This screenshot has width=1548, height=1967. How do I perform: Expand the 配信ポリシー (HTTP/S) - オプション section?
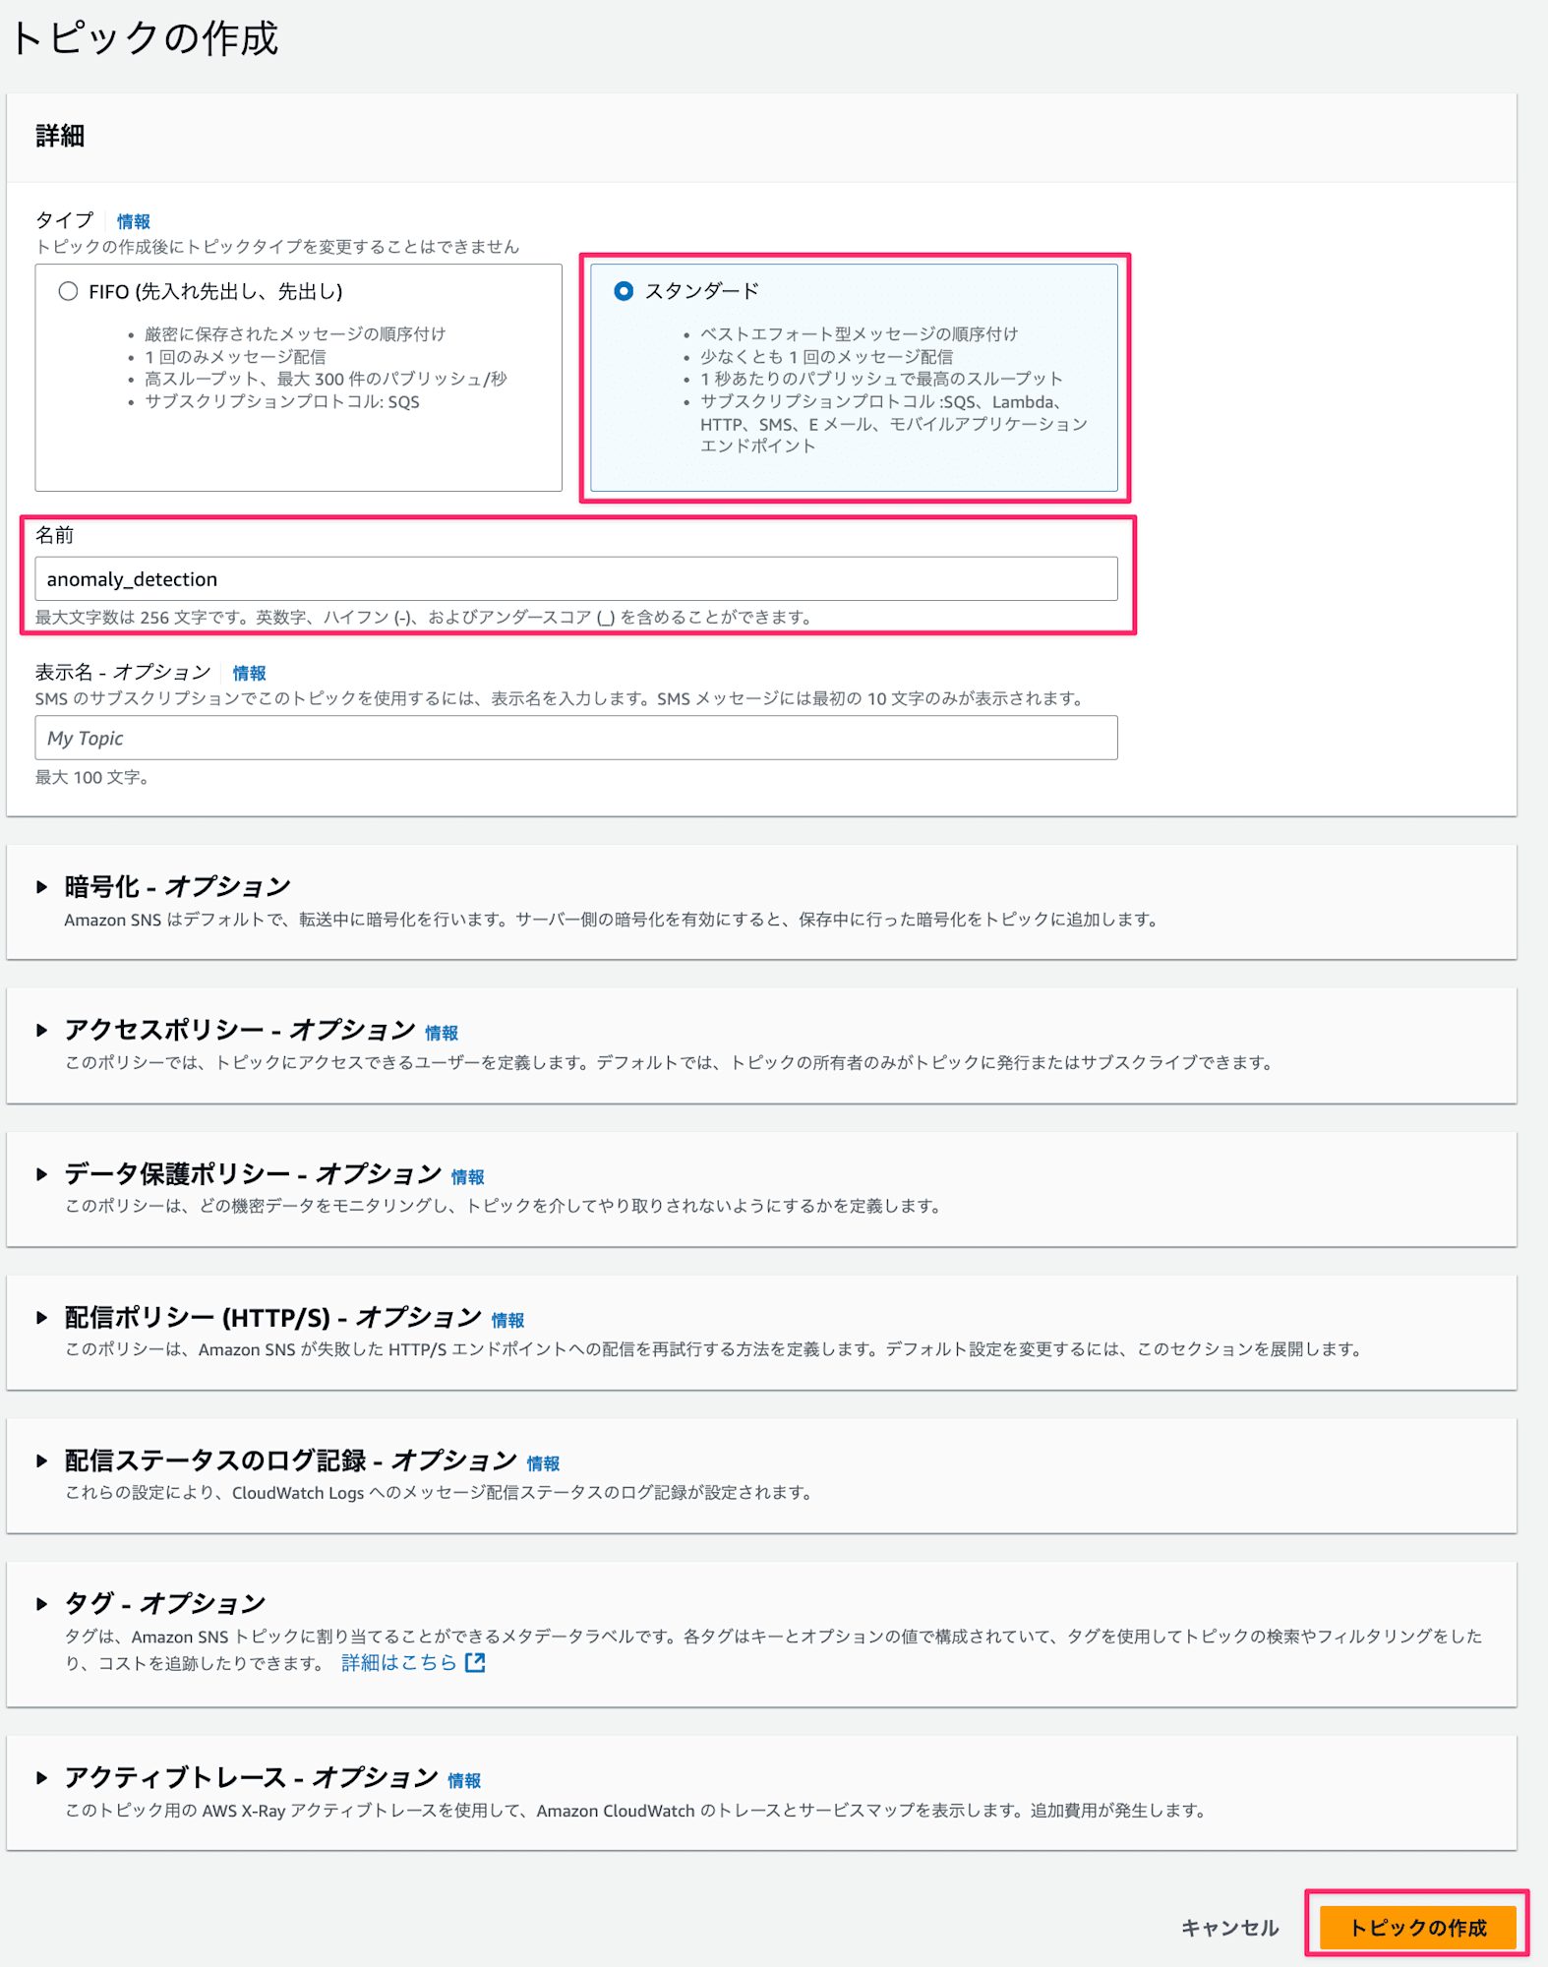pos(41,1318)
